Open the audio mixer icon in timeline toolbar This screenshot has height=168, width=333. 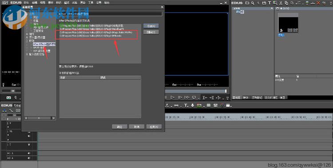coord(215,105)
